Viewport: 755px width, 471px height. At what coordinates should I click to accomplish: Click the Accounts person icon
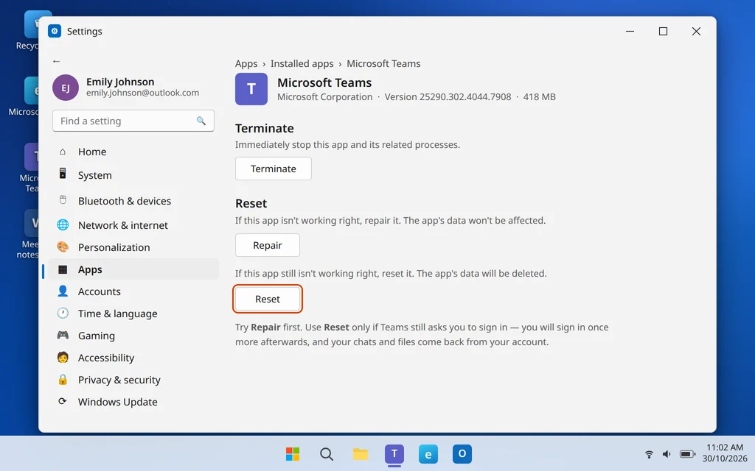(x=63, y=291)
